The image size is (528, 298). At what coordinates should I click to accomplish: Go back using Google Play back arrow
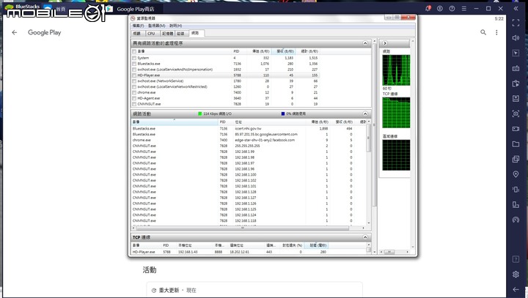point(14,33)
